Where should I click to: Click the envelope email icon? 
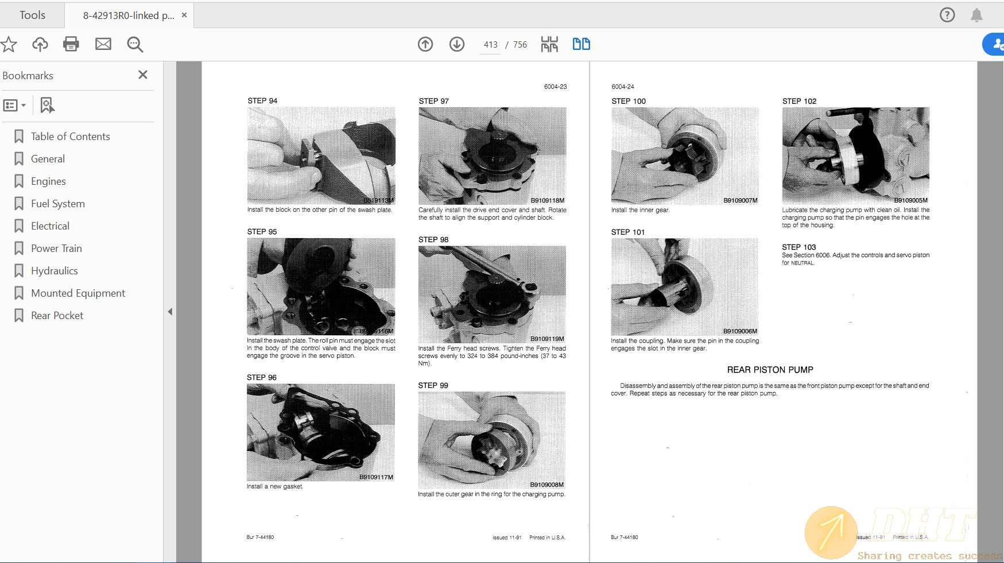(x=103, y=44)
